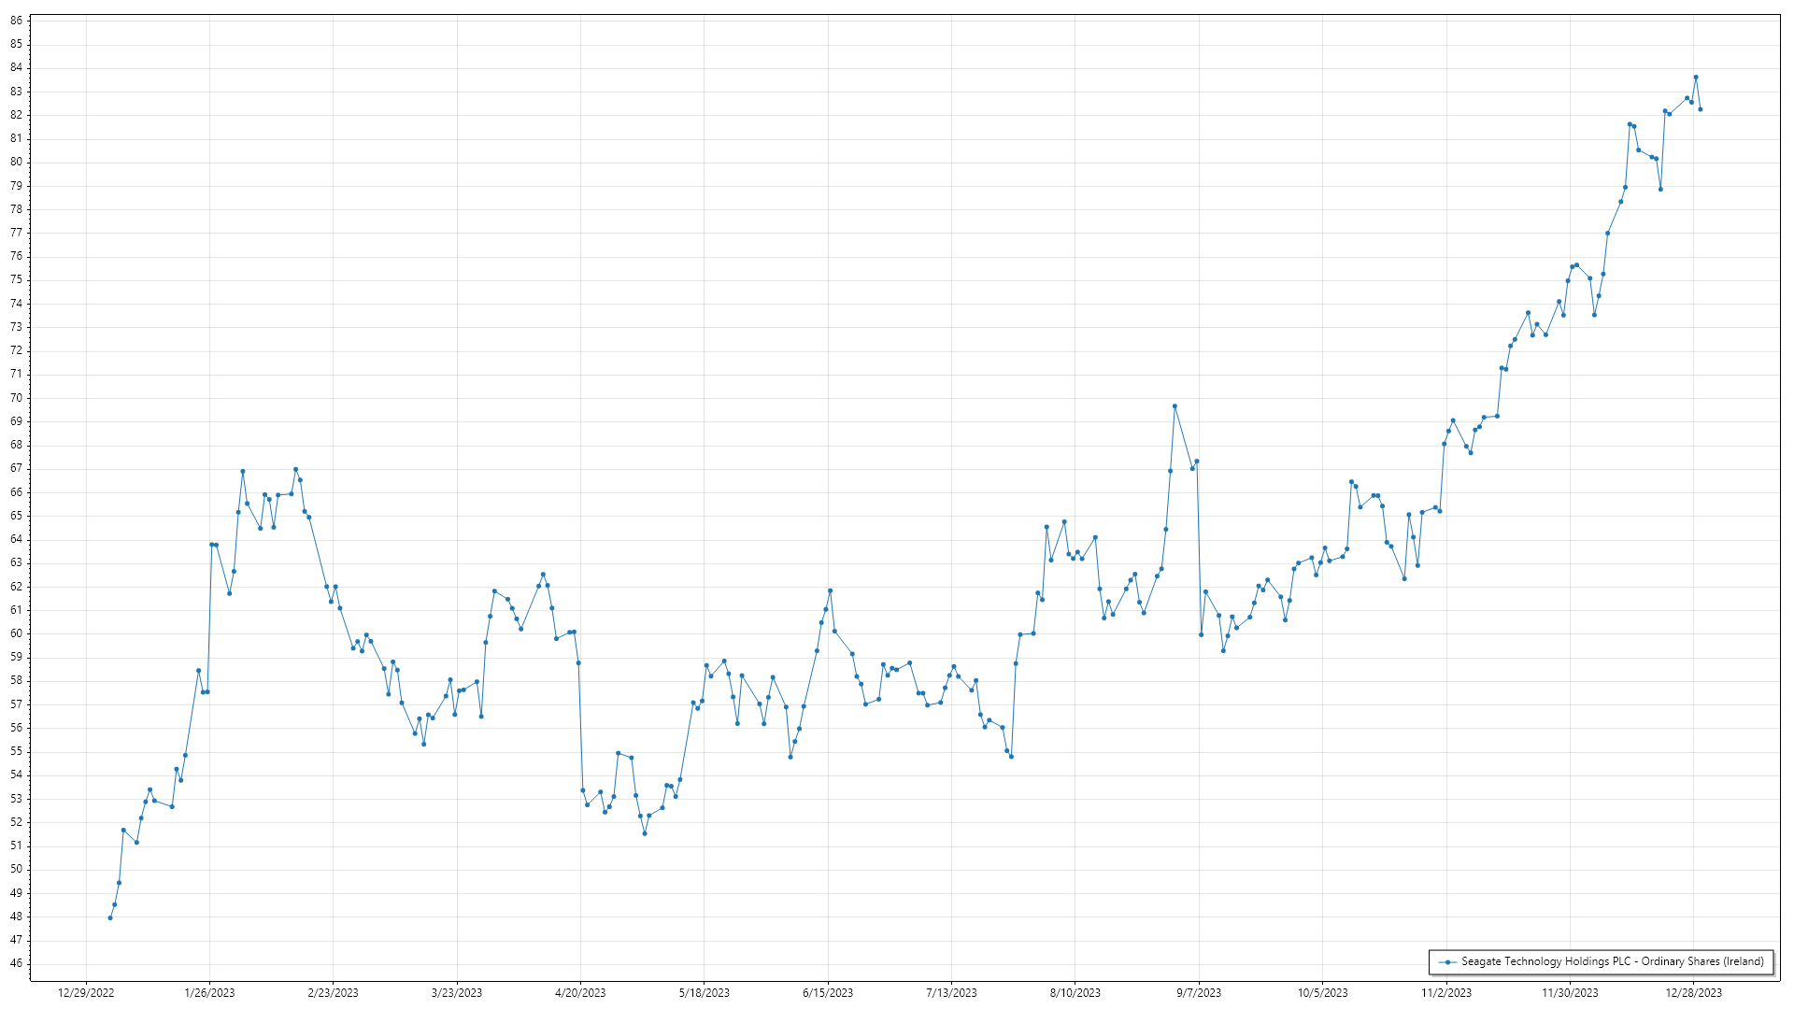Select the early May low point near 51.5
Viewport: 1794px width, 1009px height.
pyautogui.click(x=645, y=833)
